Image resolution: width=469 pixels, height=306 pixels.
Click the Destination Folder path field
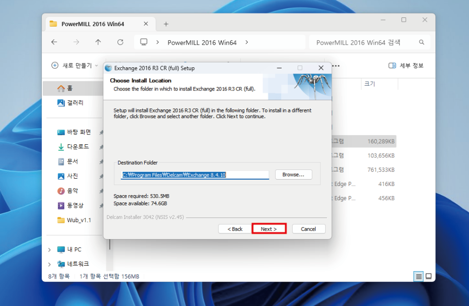coord(195,175)
